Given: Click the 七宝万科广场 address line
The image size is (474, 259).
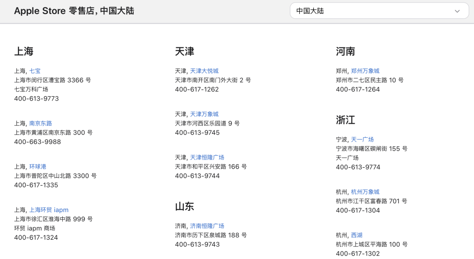Looking at the screenshot, I should pos(31,89).
